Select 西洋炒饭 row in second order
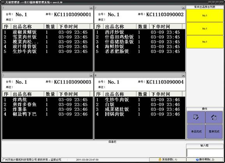 pos(140,32)
